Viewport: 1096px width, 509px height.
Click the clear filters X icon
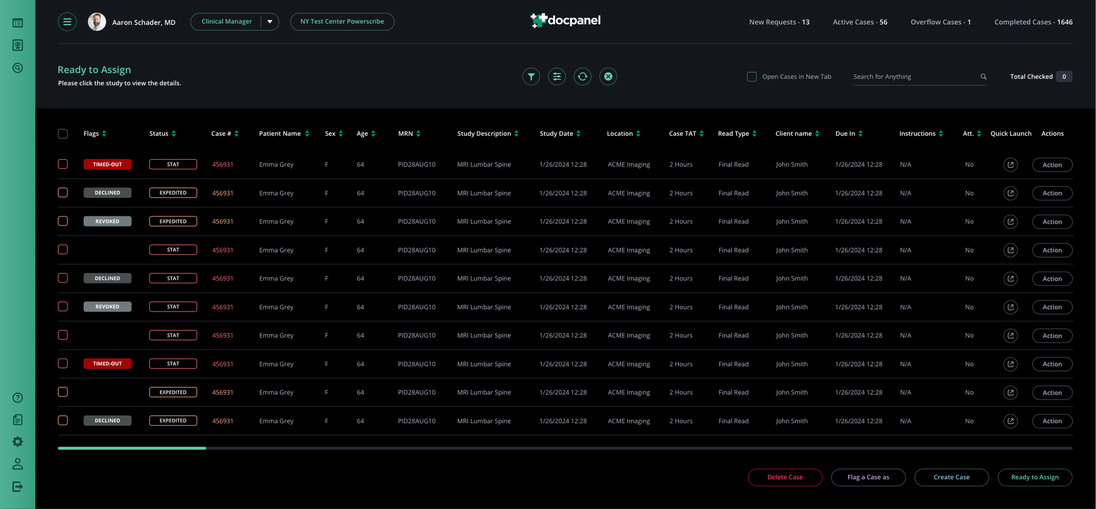coord(608,77)
